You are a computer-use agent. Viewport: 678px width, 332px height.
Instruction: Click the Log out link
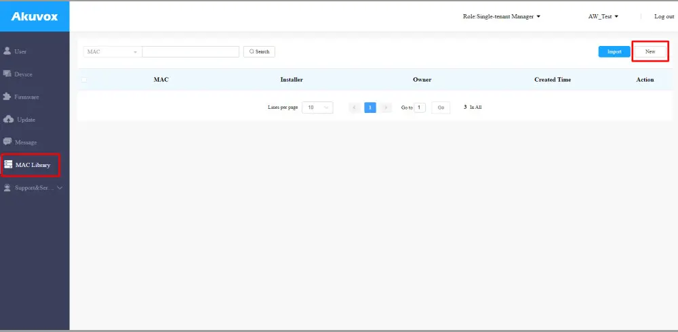[664, 16]
